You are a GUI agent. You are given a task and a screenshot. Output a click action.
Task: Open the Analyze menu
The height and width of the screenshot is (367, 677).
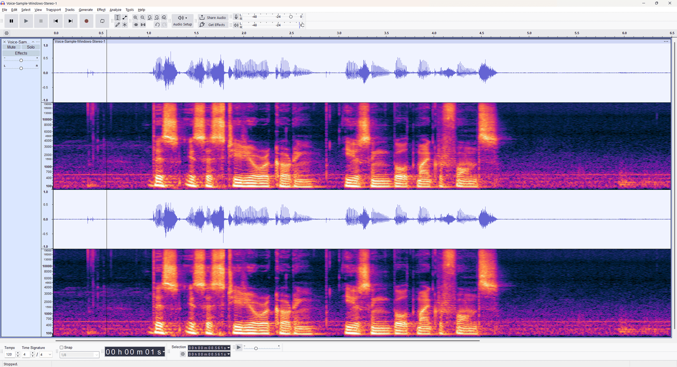[115, 10]
